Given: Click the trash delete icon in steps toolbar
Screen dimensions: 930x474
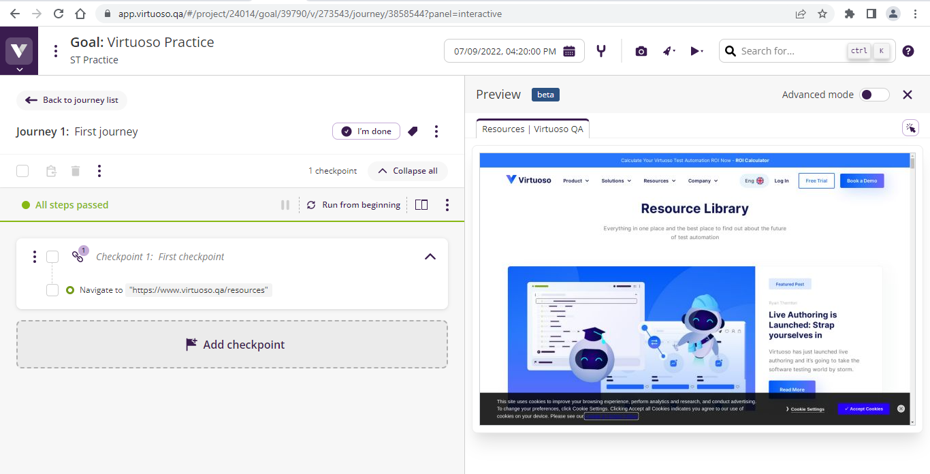Looking at the screenshot, I should pos(76,171).
